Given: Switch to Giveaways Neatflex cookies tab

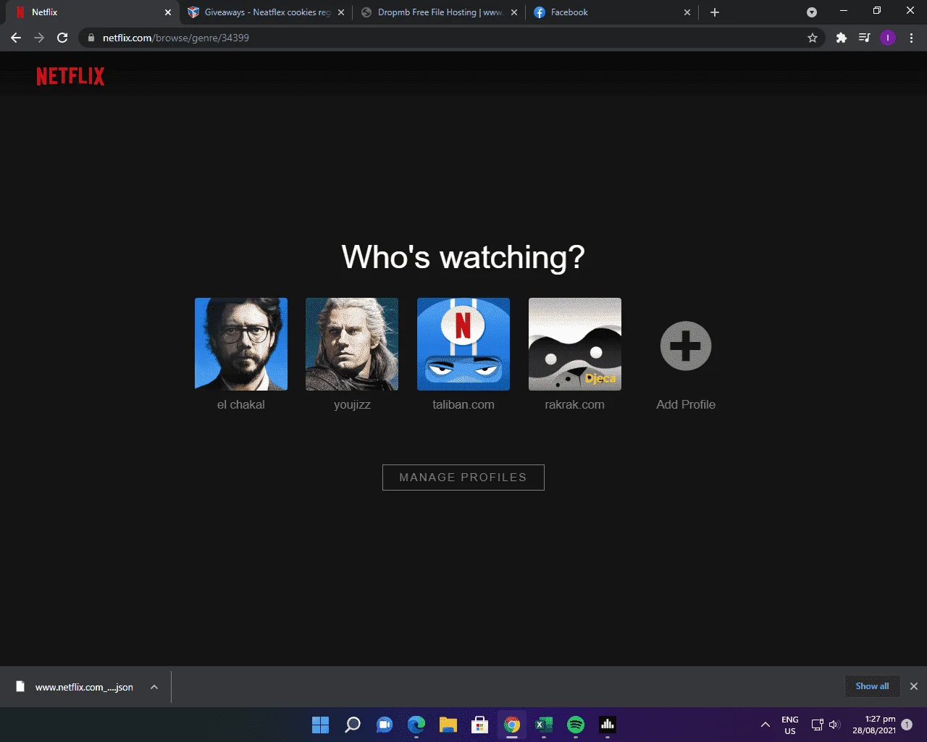Looking at the screenshot, I should [265, 12].
